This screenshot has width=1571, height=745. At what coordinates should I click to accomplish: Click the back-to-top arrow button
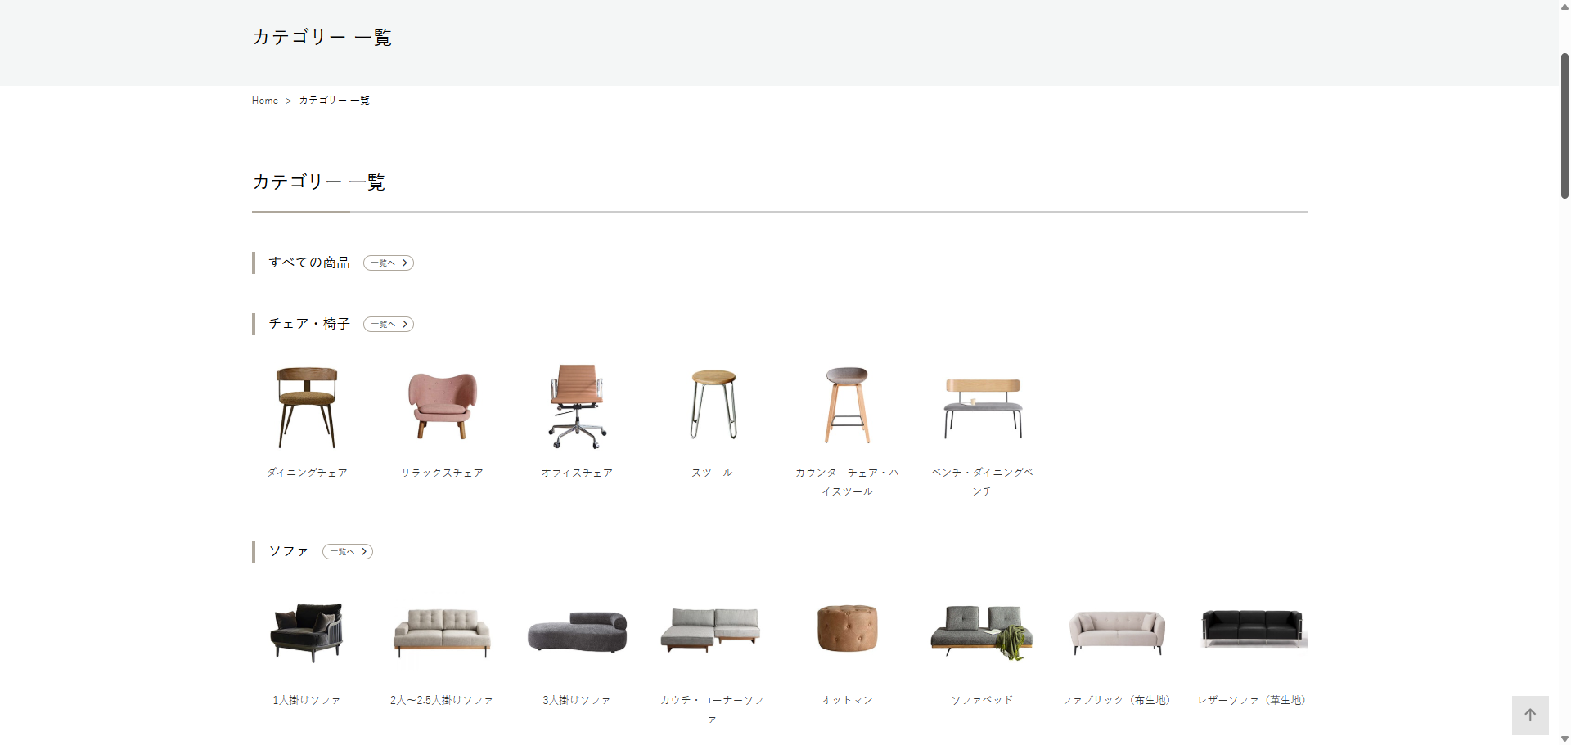1530,715
